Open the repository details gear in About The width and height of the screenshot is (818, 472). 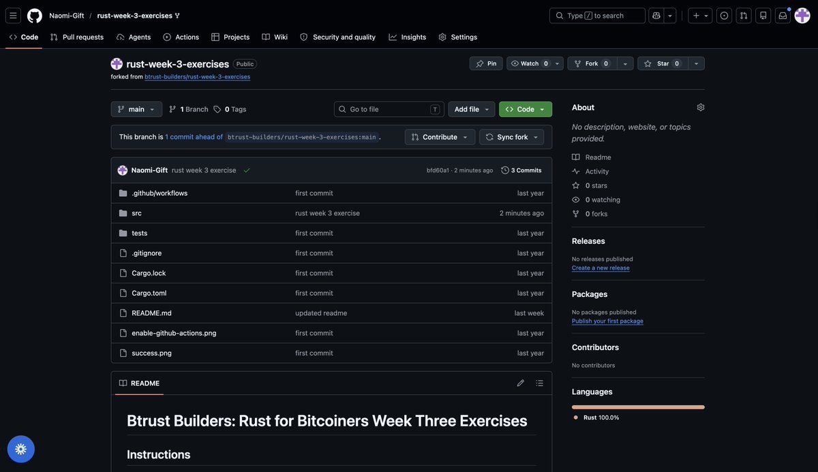pyautogui.click(x=701, y=108)
